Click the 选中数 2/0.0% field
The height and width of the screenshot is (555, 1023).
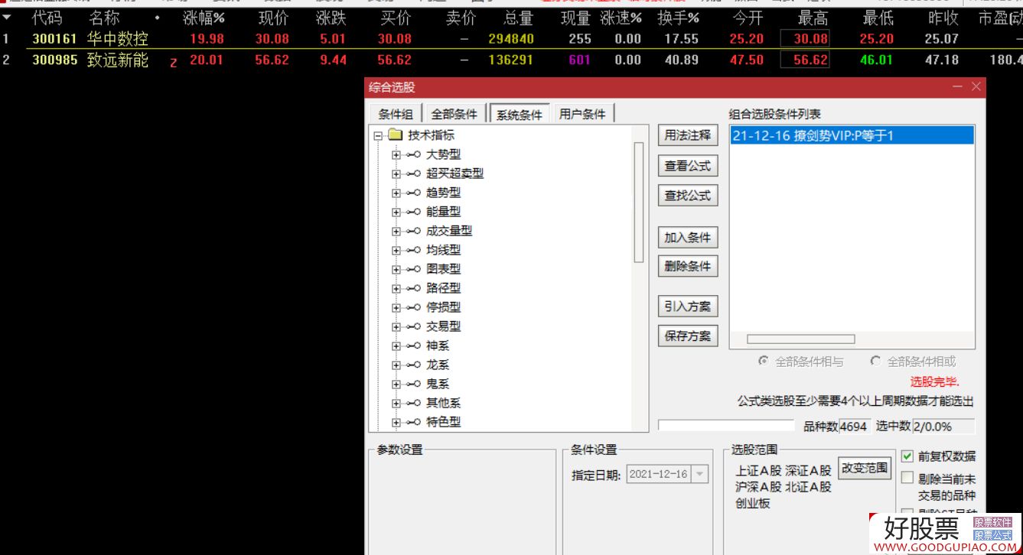(x=943, y=427)
